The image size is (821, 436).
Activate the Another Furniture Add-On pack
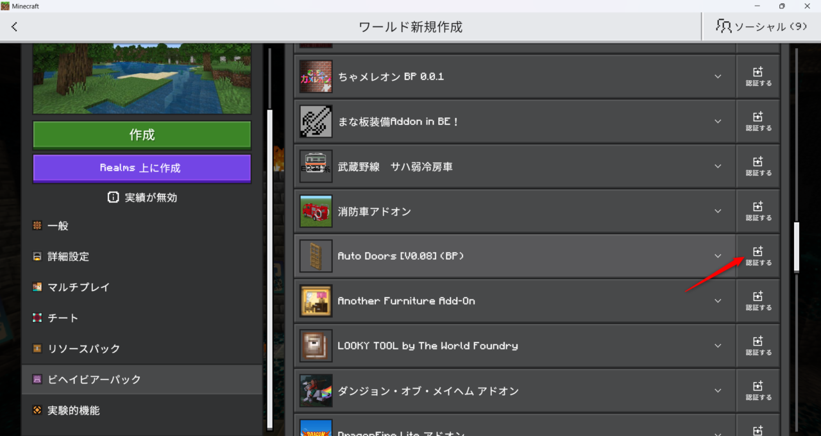click(x=758, y=301)
